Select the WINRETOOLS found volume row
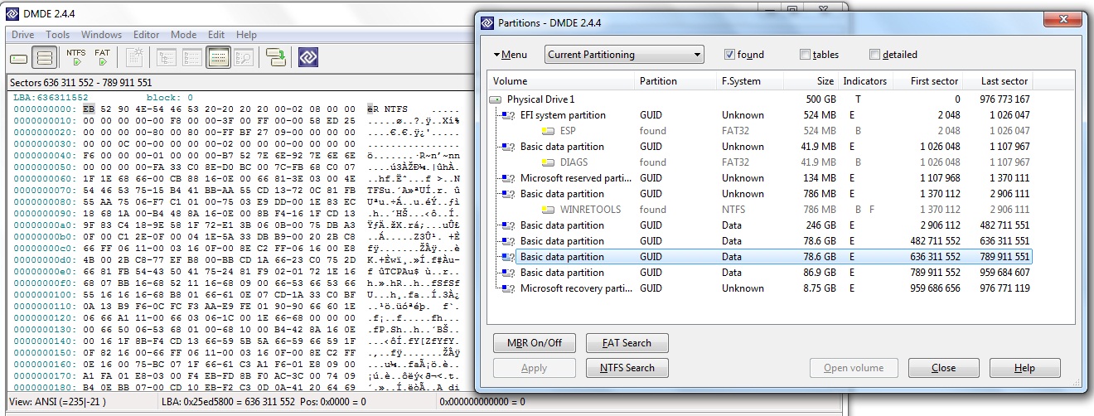1094x416 pixels. (760, 210)
